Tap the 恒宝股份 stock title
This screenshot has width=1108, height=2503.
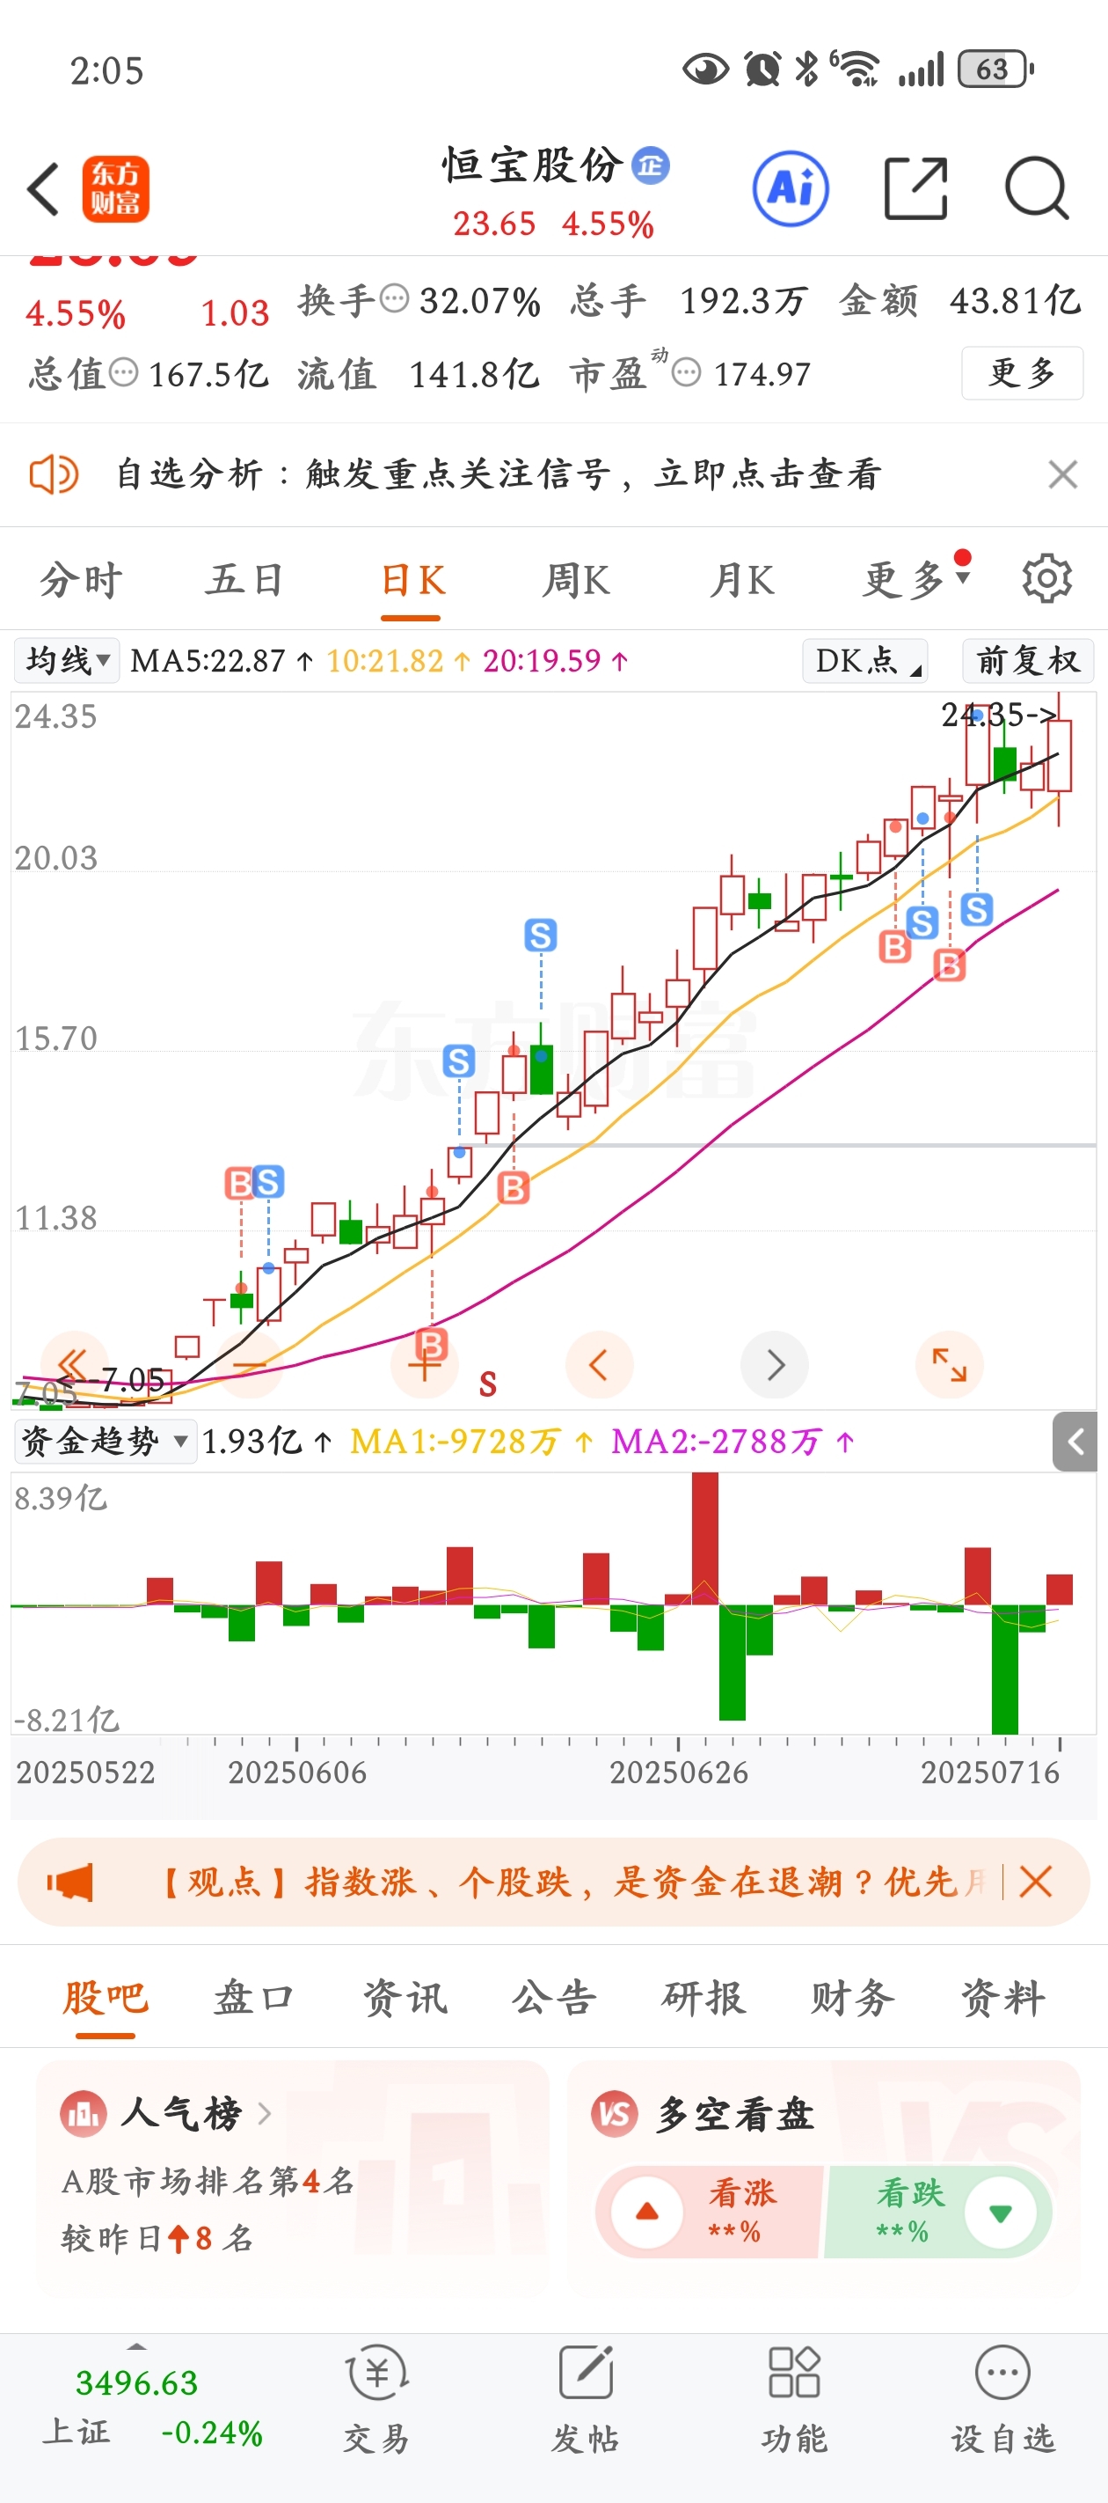(533, 165)
